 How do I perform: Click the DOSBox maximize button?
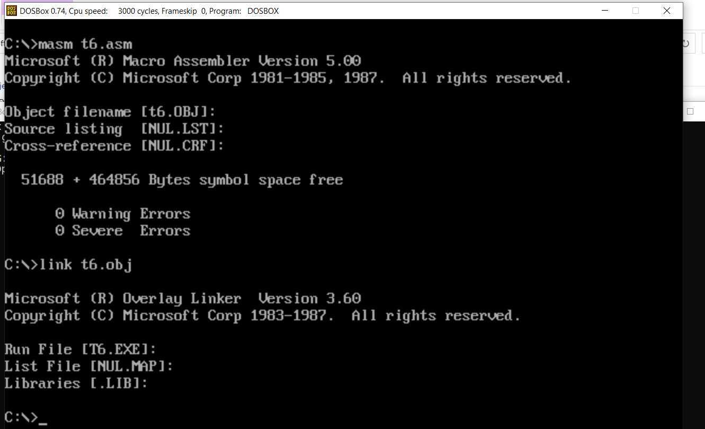(636, 11)
